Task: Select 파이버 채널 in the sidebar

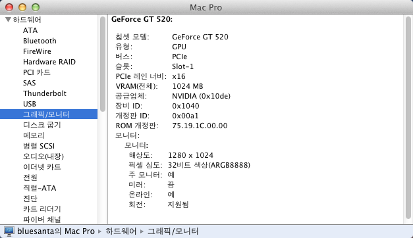Action: click(x=42, y=220)
